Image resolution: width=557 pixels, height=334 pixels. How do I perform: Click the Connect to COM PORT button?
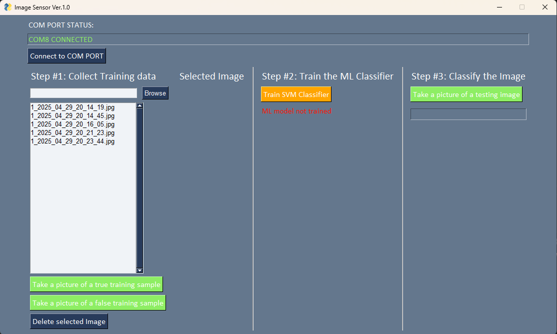pos(66,56)
